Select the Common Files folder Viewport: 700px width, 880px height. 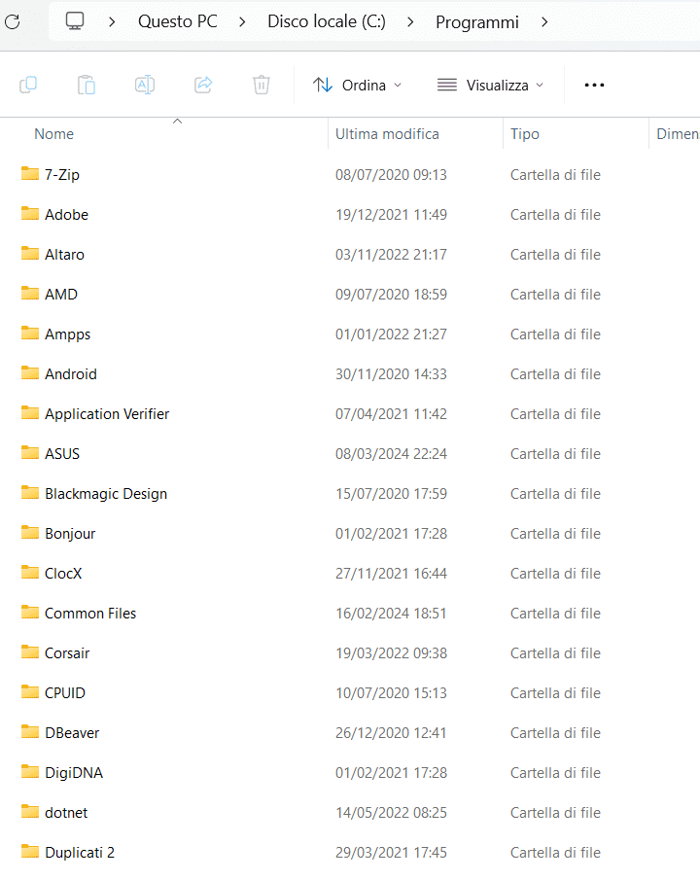(x=89, y=613)
